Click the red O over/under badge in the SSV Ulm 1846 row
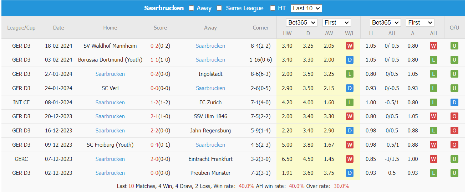The width and height of the screenshot is (468, 194). pyautogui.click(x=454, y=116)
